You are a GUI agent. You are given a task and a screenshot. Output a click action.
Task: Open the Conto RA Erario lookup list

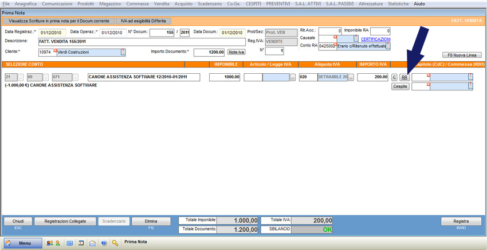388,46
